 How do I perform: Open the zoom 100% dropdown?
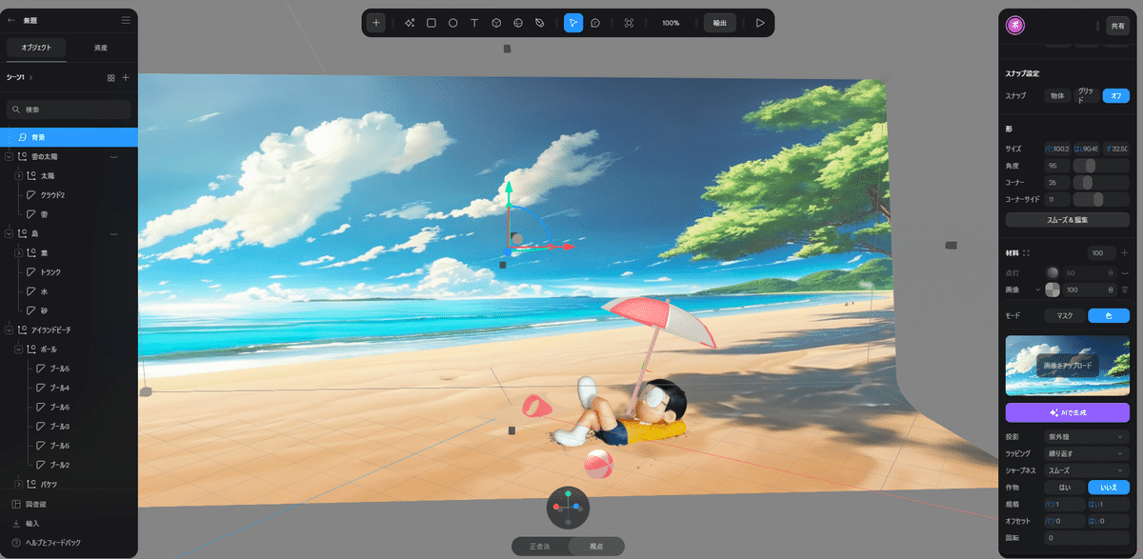point(672,23)
